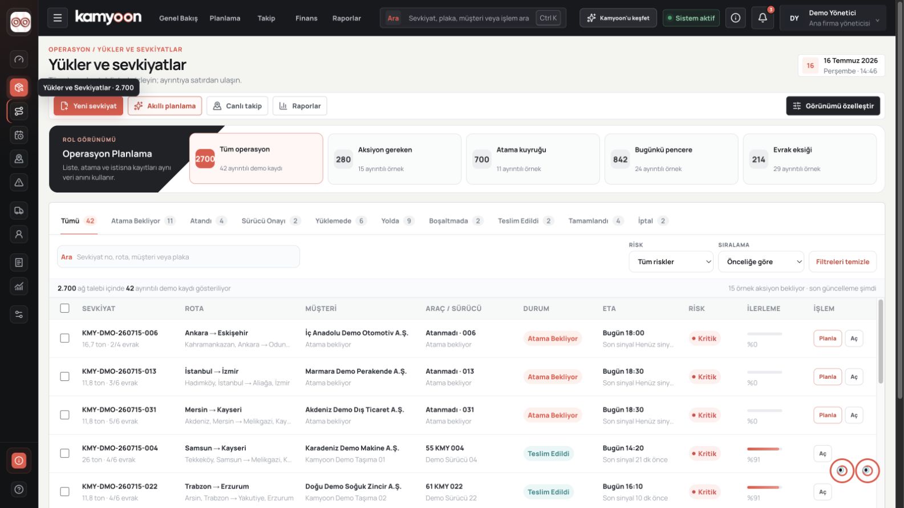
Task: Open Planlama in top navigation
Action: pyautogui.click(x=225, y=18)
